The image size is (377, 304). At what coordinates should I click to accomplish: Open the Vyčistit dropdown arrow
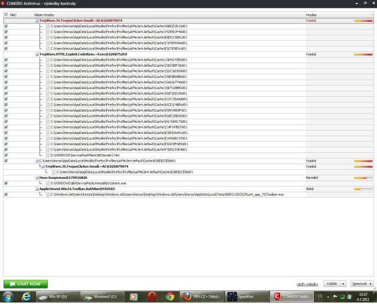(343, 284)
